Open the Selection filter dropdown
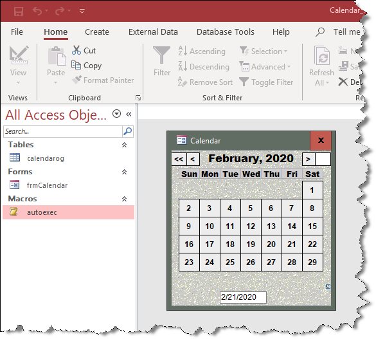The image size is (376, 339). (x=264, y=51)
